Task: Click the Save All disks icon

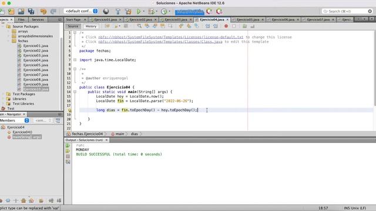Action: (31, 11)
